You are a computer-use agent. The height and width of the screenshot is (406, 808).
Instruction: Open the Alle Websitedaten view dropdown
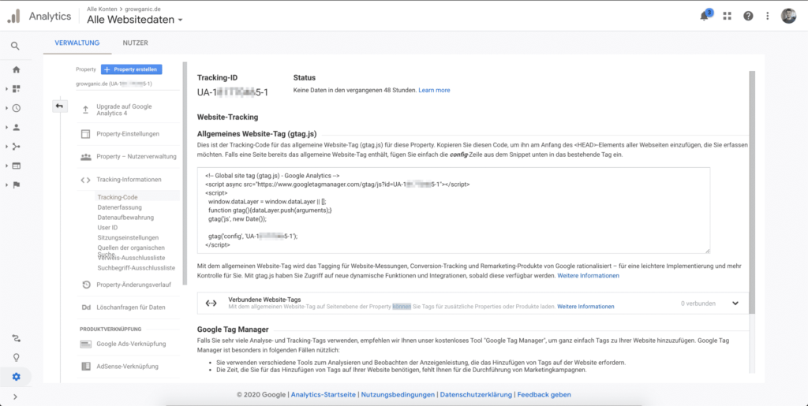[x=134, y=20]
